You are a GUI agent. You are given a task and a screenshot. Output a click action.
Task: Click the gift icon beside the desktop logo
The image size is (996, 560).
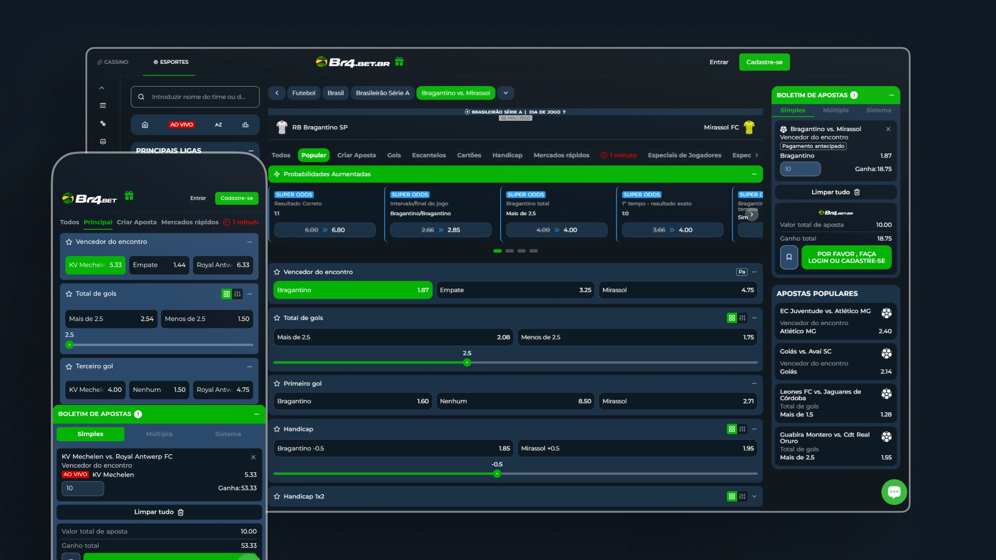tap(399, 62)
